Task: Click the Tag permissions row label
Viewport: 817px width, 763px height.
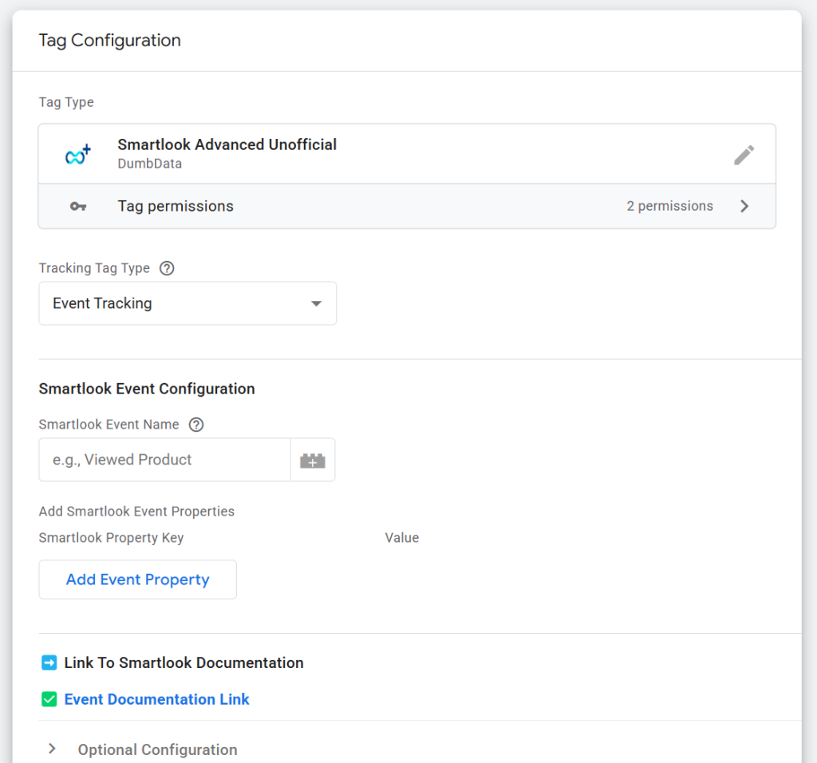Action: pyautogui.click(x=175, y=207)
